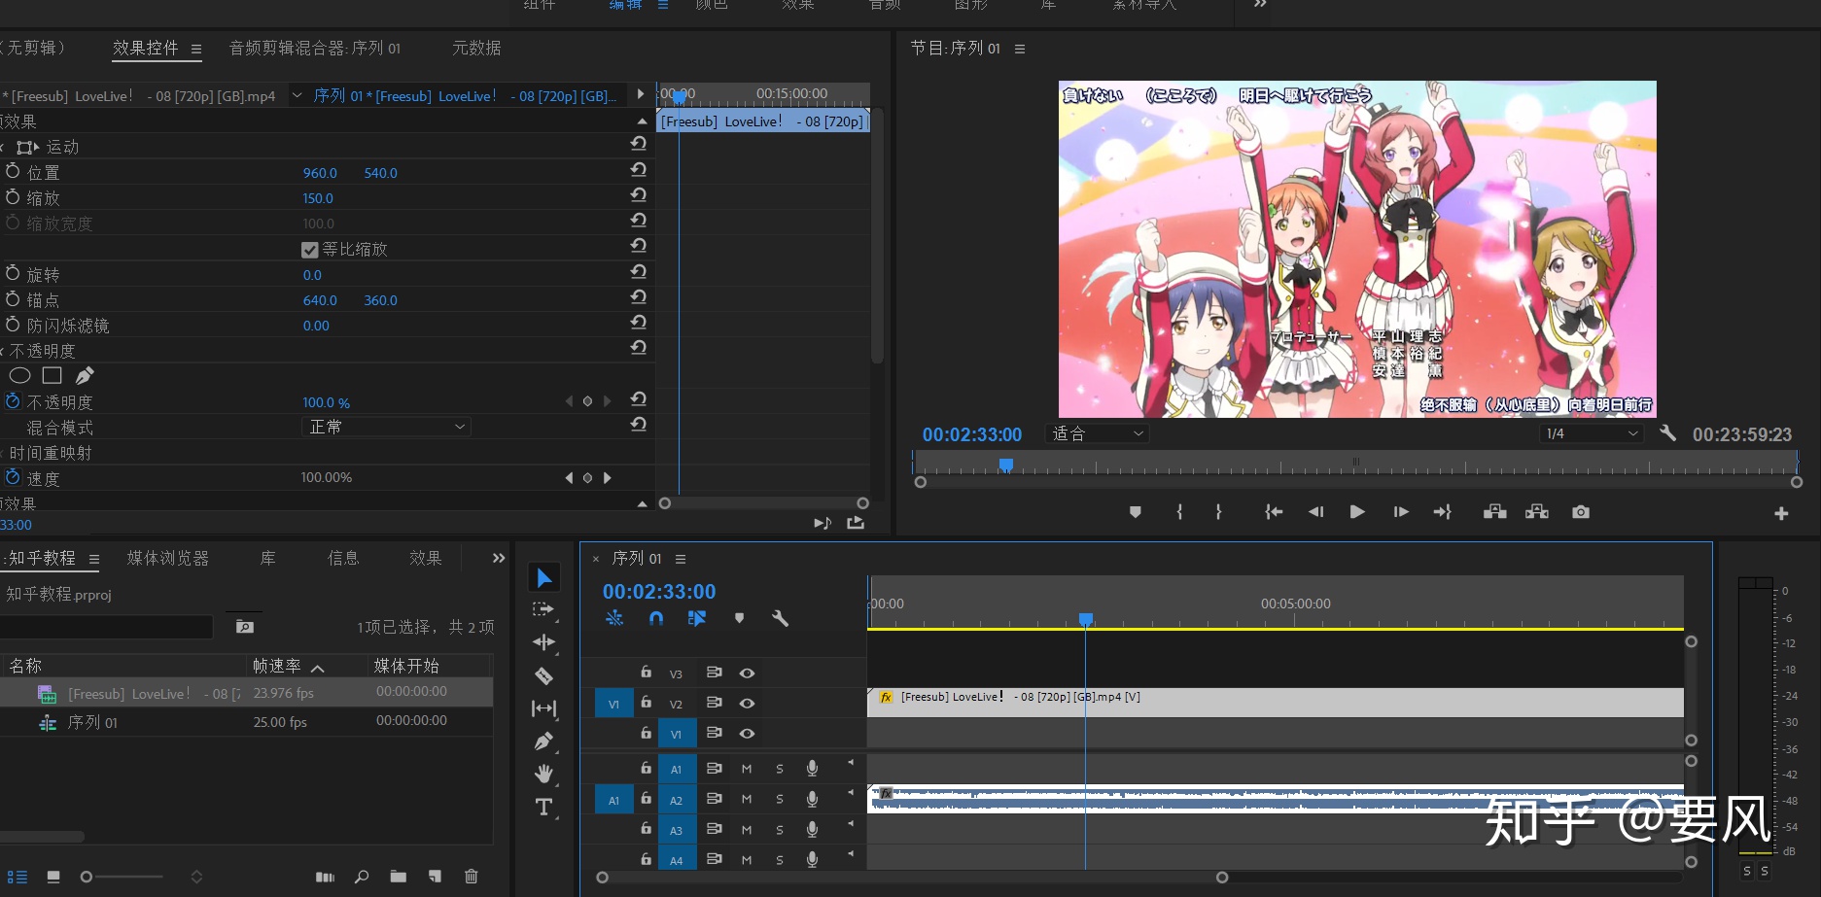
Task: Toggle timeline snapping magnet icon
Action: (656, 618)
